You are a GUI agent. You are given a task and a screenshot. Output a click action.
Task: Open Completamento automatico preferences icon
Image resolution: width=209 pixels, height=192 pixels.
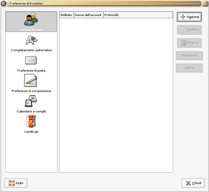click(x=31, y=40)
